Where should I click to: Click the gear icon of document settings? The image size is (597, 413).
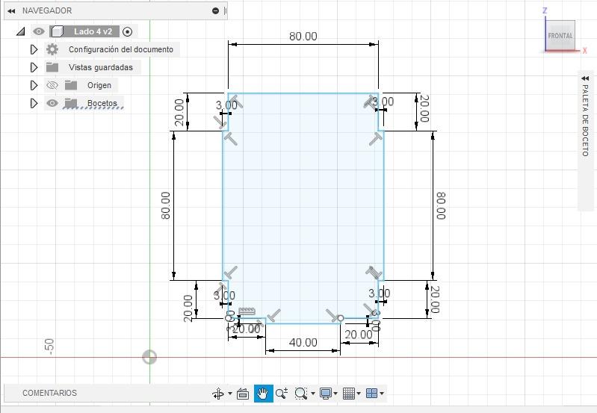[x=52, y=49]
